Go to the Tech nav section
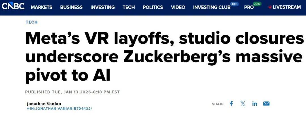 pos(129,8)
